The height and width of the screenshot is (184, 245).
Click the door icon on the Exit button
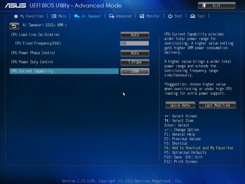[x=204, y=6]
